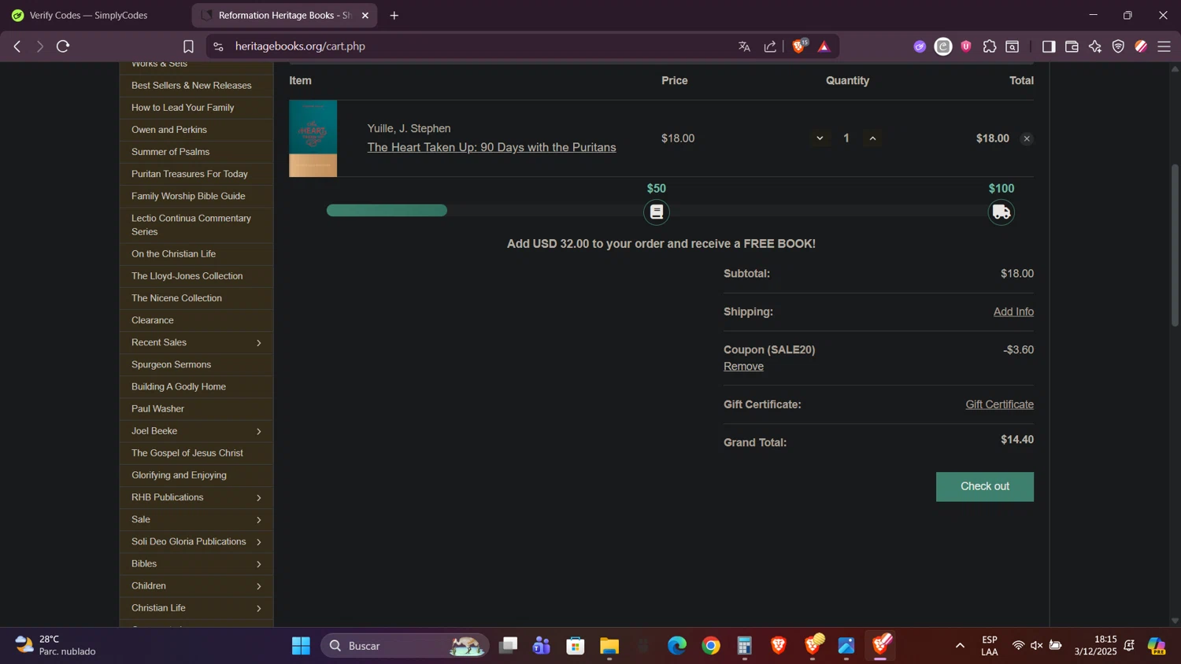Screen dimensions: 1181x664
Task: Open the Clearance category
Action: 196,320
